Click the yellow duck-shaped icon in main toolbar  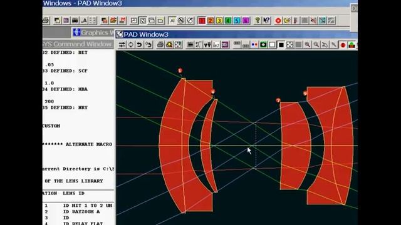click(x=287, y=21)
